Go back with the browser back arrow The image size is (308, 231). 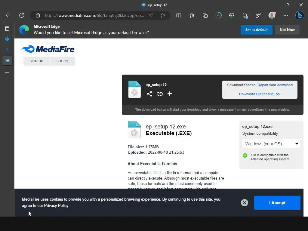[8, 15]
